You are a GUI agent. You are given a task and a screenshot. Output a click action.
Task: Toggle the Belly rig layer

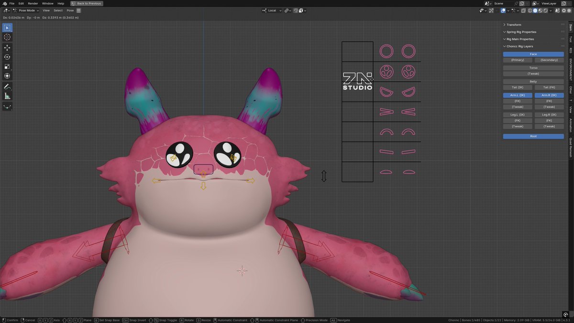[533, 81]
